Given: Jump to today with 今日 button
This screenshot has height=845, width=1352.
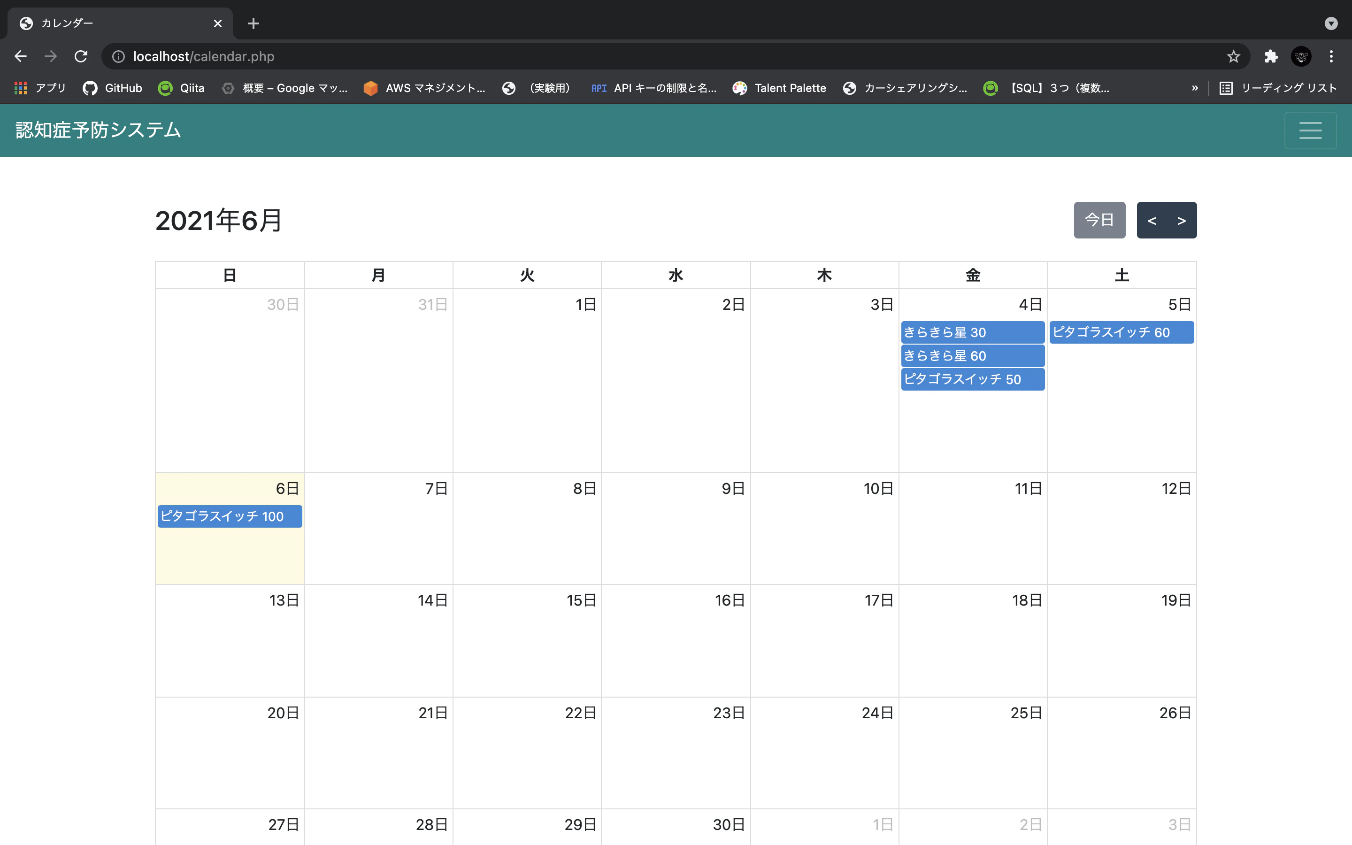Looking at the screenshot, I should [x=1099, y=220].
